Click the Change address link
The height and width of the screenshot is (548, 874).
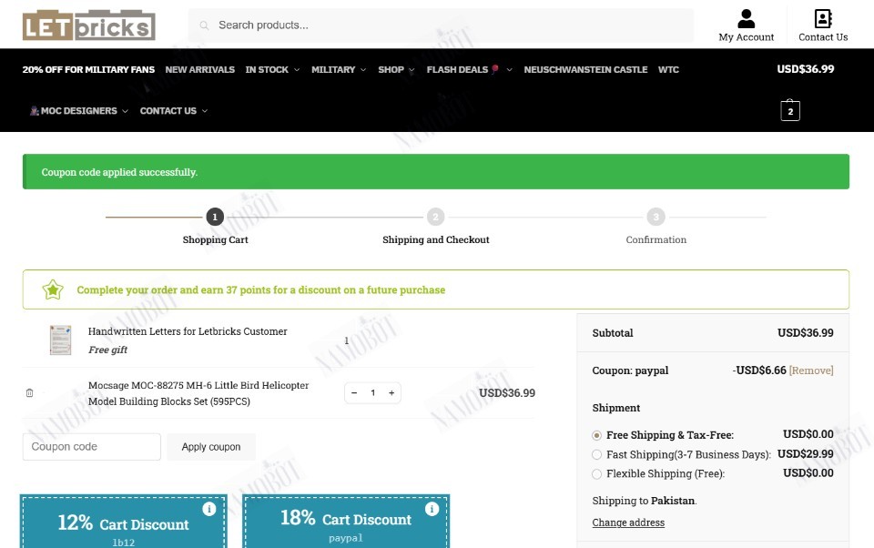click(x=628, y=523)
